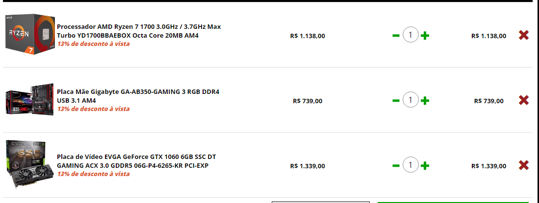Remove EVGA GeForce GTX 1060 from cart
The height and width of the screenshot is (203, 539).
[x=523, y=165]
